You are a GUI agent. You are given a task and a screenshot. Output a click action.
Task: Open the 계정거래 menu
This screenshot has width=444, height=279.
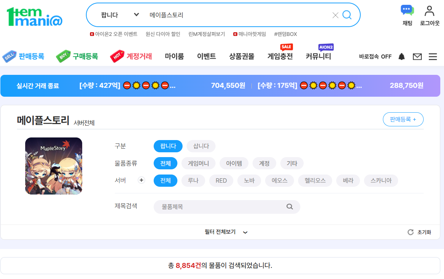(x=139, y=56)
